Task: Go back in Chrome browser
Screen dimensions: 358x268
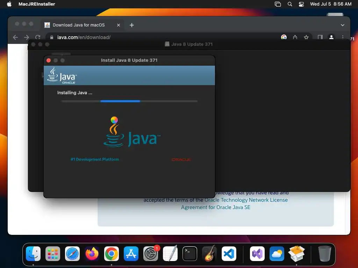Action: [15, 37]
